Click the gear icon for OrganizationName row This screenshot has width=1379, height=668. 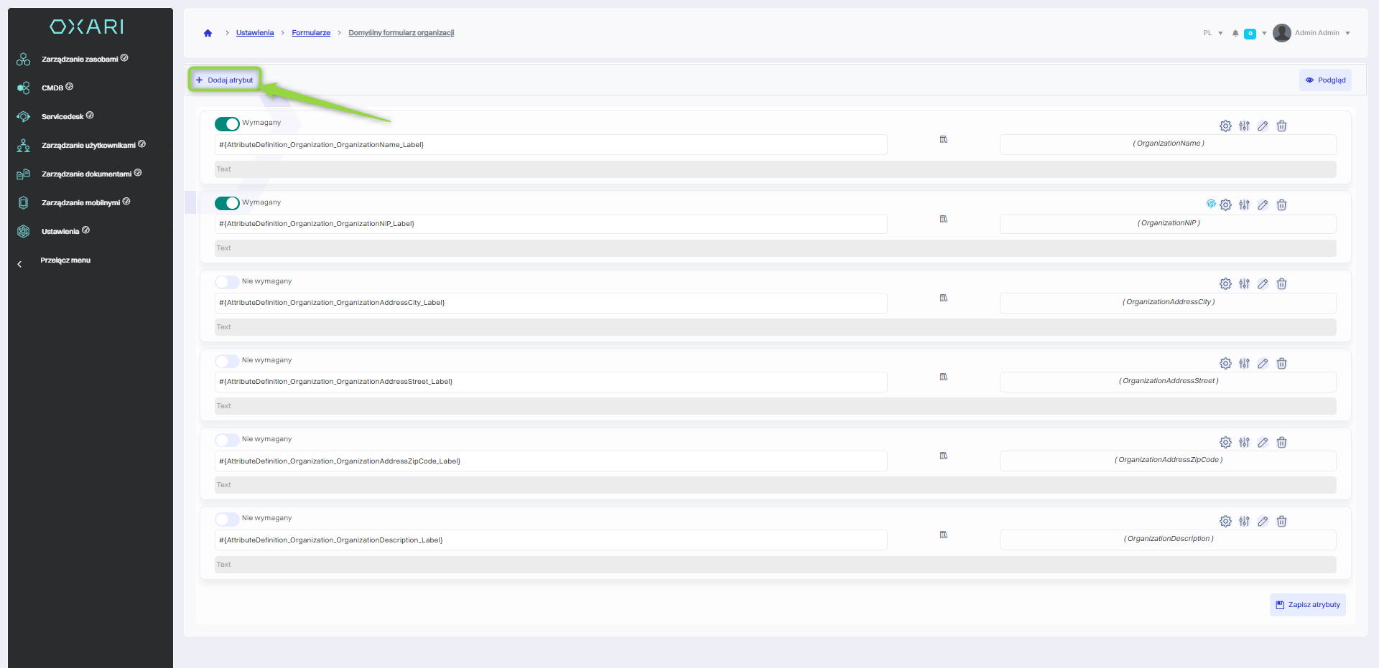click(1225, 126)
